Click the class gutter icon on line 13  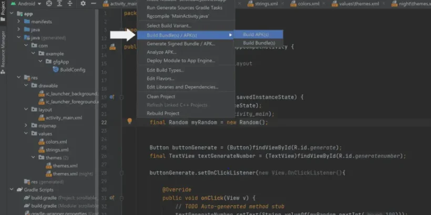coord(112,47)
